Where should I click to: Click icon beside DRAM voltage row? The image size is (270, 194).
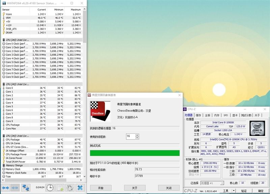(x=4, y=33)
